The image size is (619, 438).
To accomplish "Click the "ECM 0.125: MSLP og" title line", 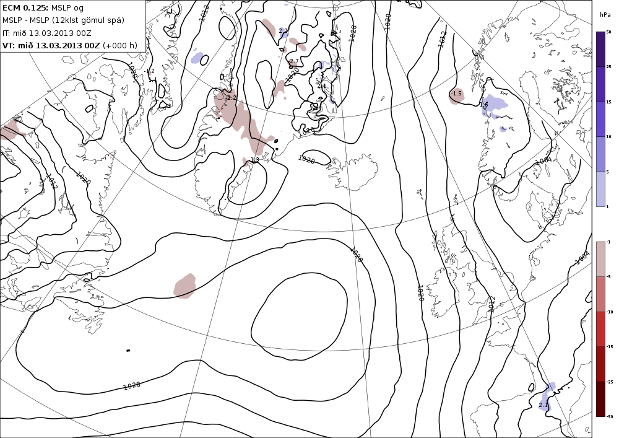I will [43, 8].
